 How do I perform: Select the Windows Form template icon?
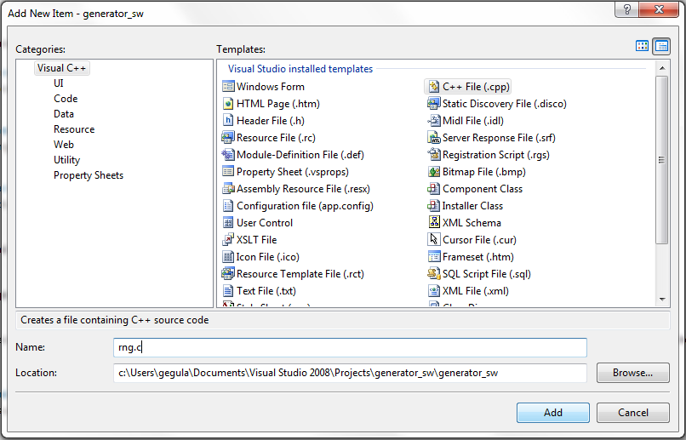tap(228, 87)
